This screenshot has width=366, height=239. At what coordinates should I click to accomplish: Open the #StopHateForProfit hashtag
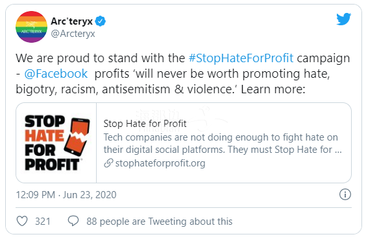[x=241, y=58]
